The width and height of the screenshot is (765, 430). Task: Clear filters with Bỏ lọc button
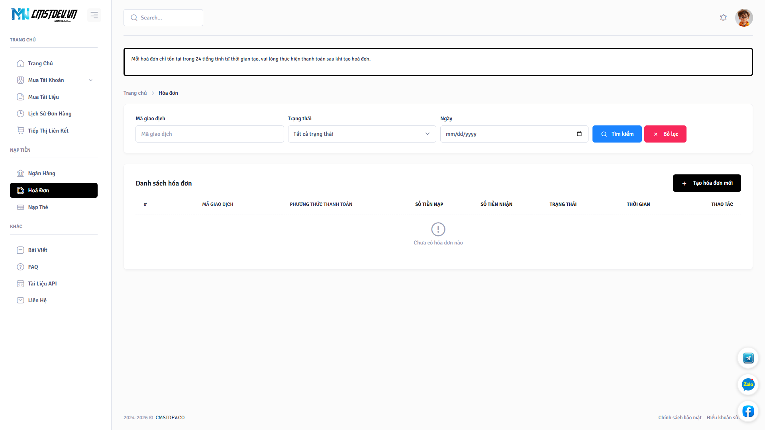tap(665, 134)
